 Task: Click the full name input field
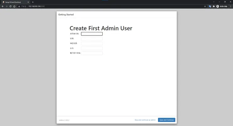pos(92,48)
